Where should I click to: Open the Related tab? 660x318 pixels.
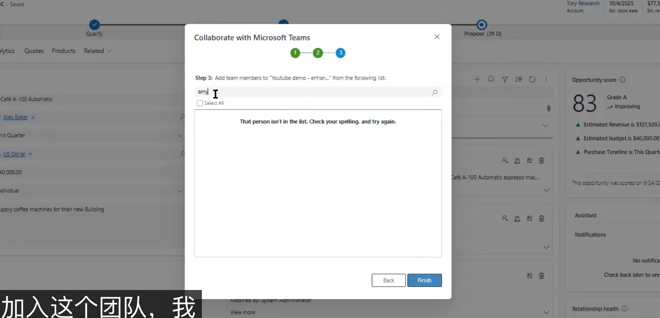pyautogui.click(x=94, y=51)
